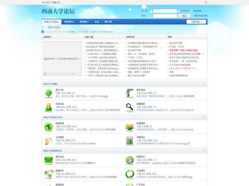The height and width of the screenshot is (186, 249).
Task: Open the 灌水乐园 forum title
Action: pos(141,90)
